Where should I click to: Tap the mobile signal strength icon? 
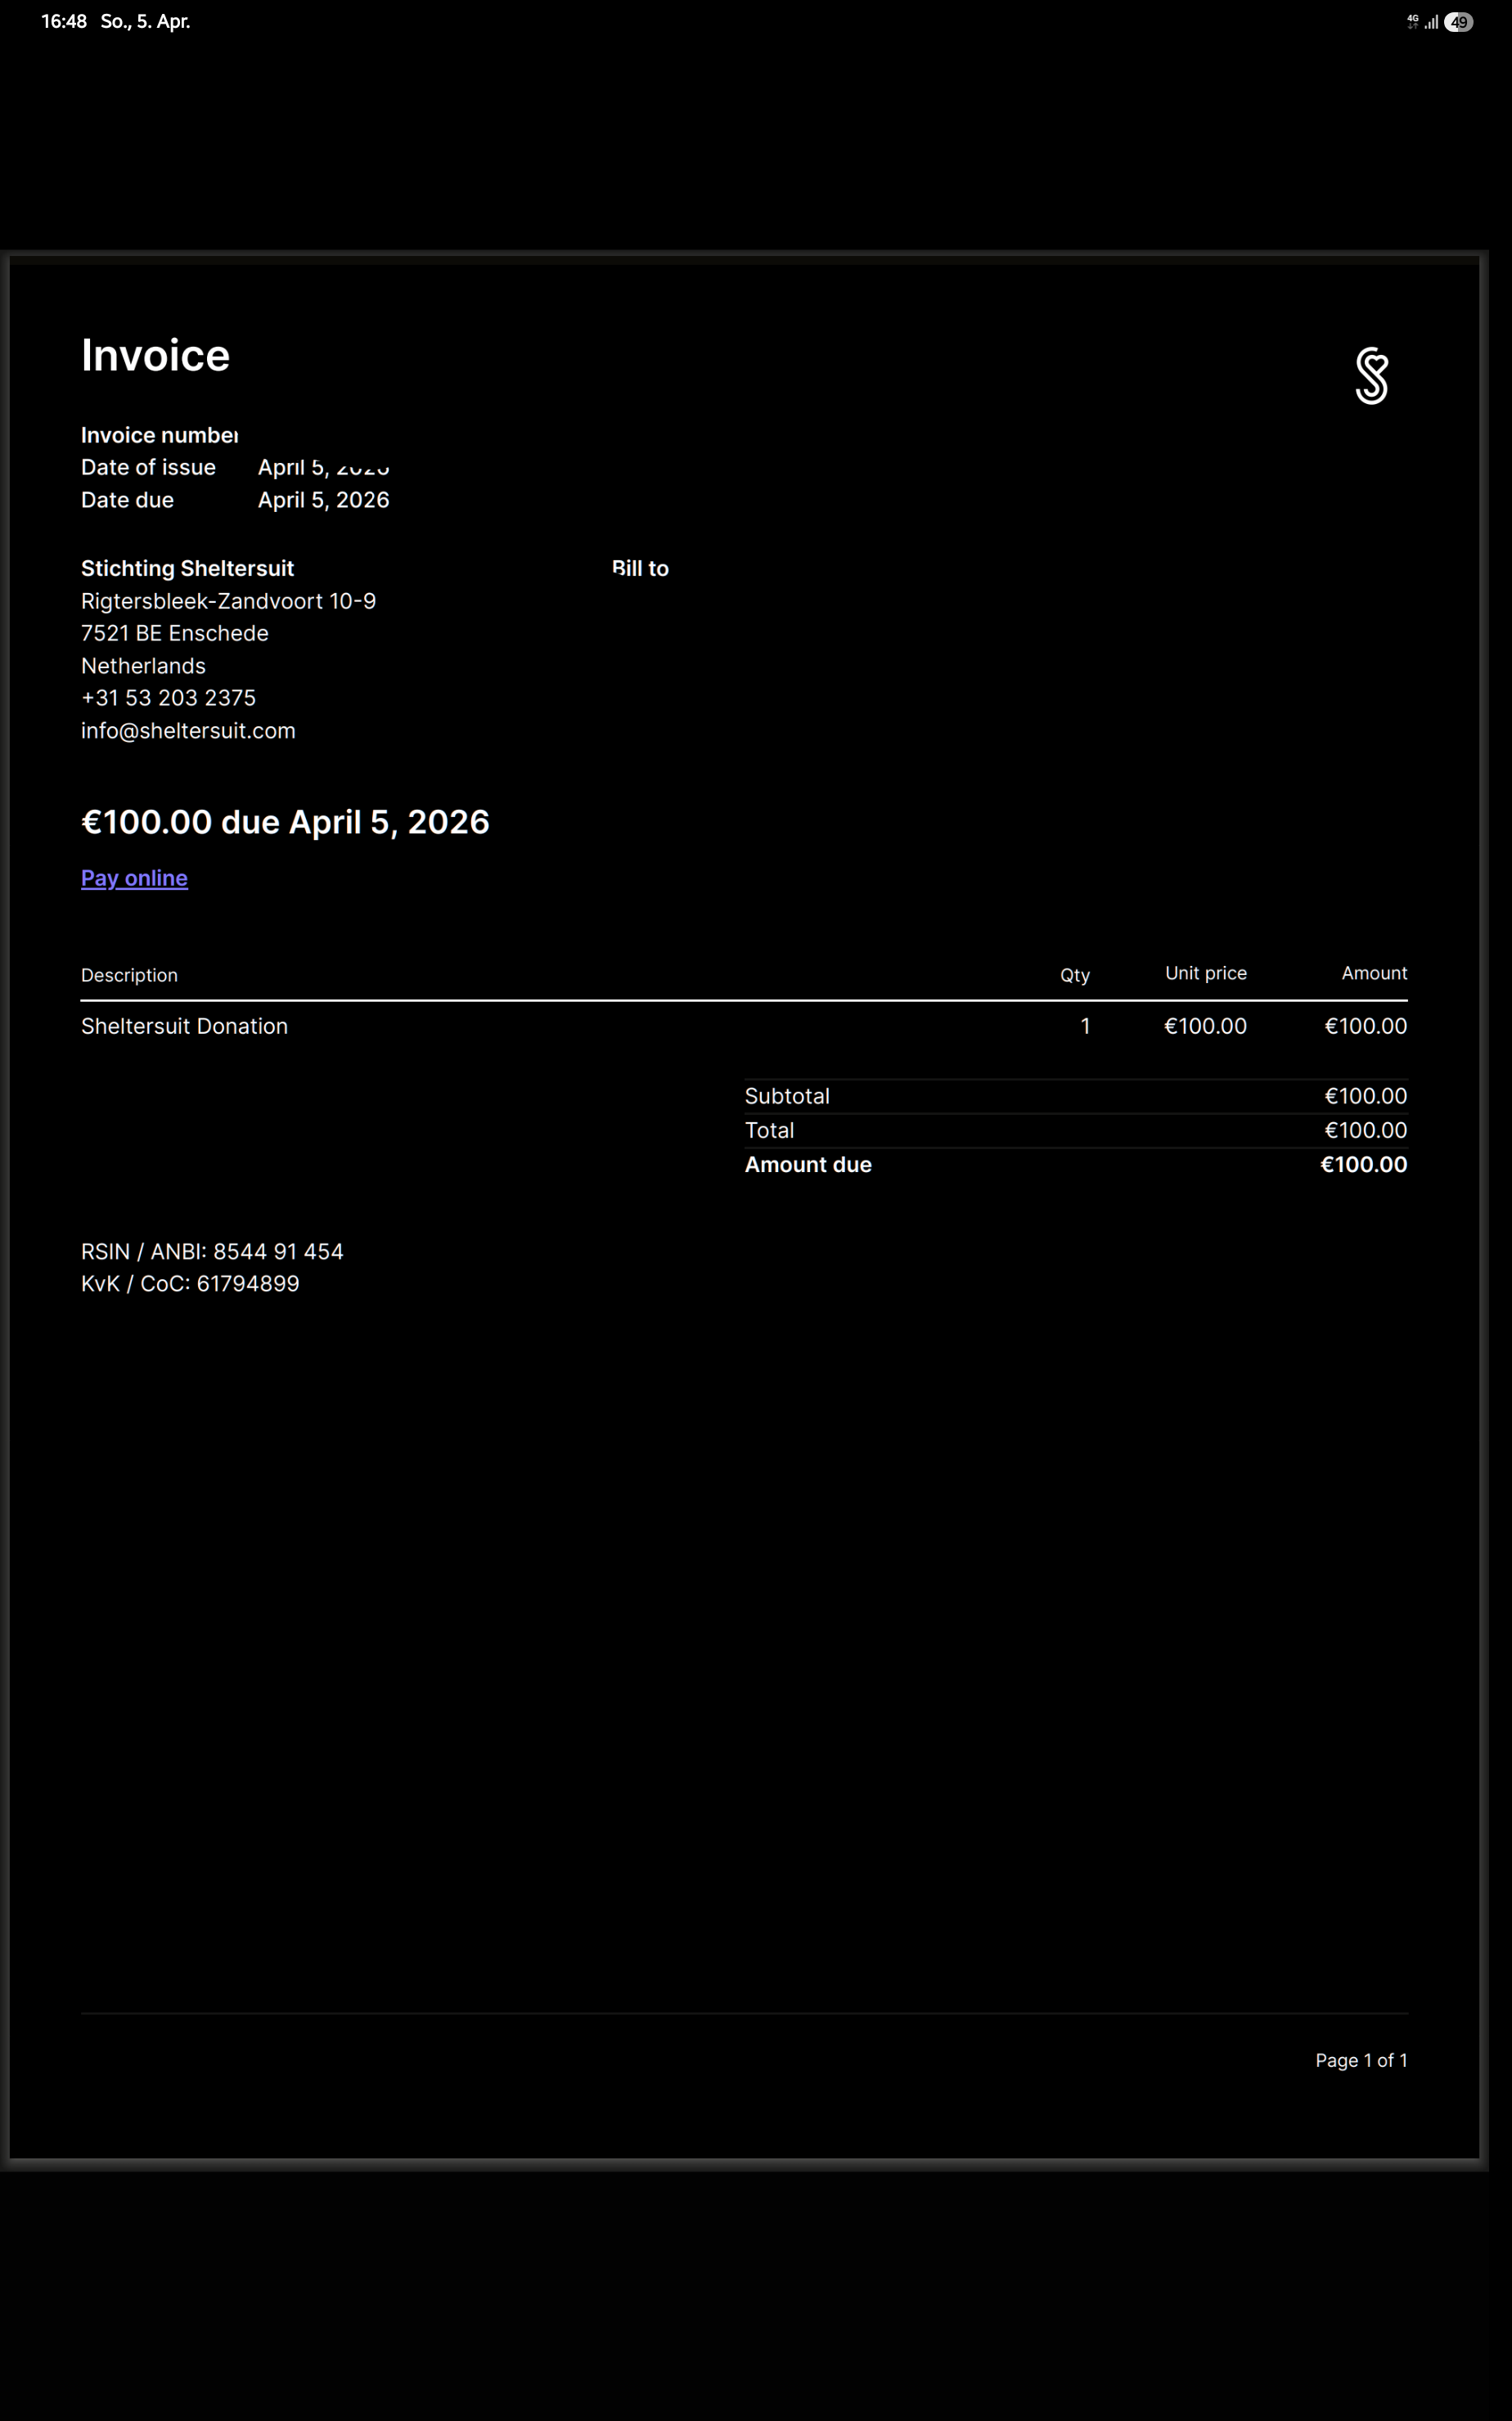click(x=1432, y=22)
